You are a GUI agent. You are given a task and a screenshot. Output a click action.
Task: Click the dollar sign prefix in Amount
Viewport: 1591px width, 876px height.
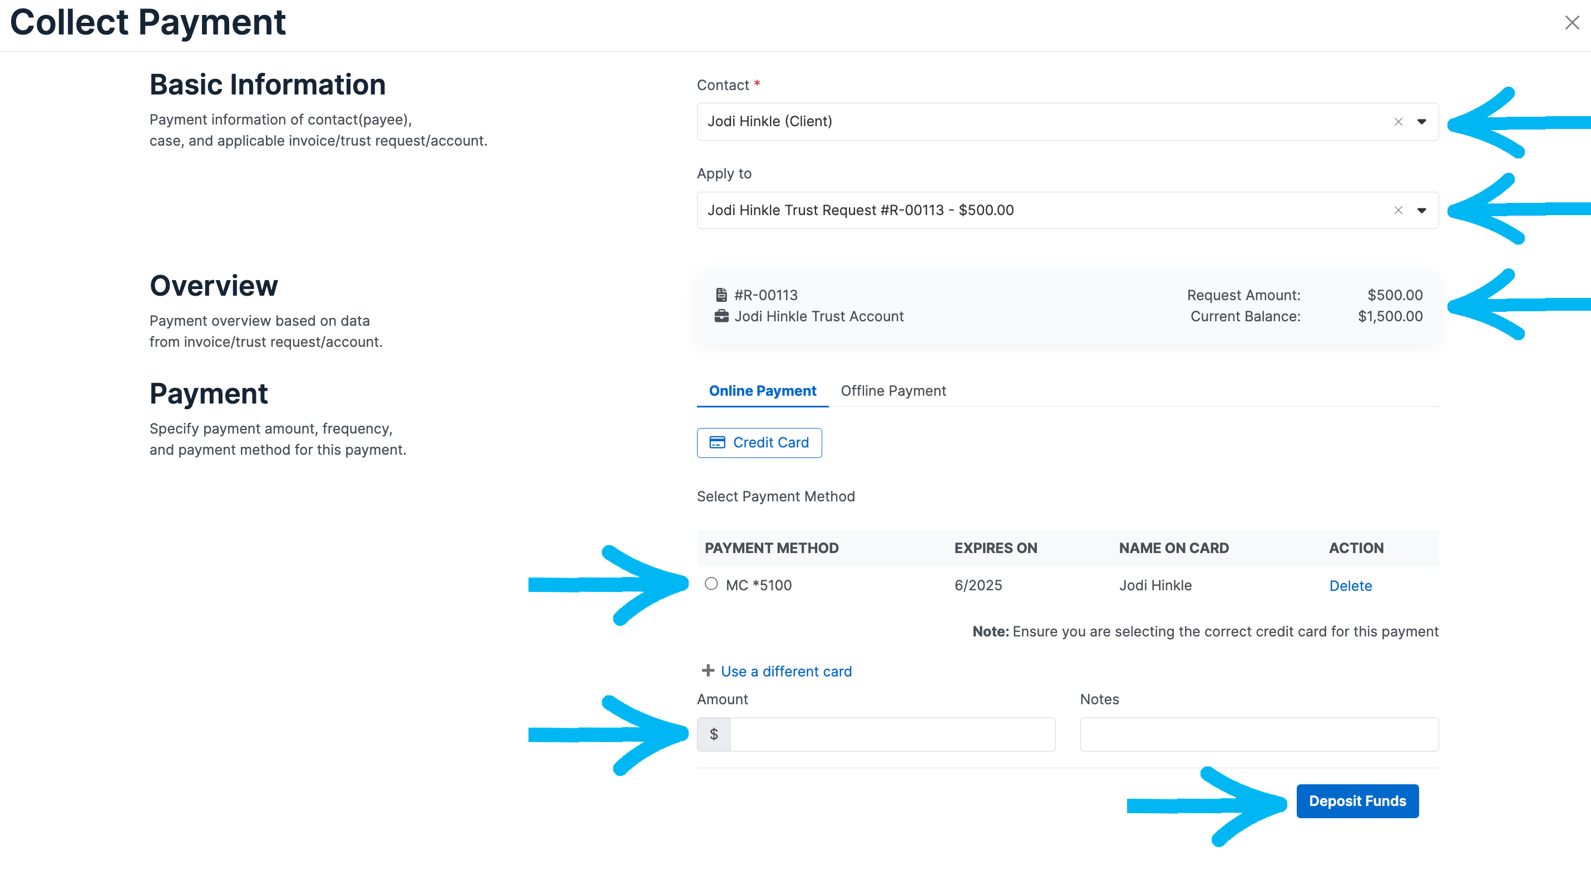713,734
